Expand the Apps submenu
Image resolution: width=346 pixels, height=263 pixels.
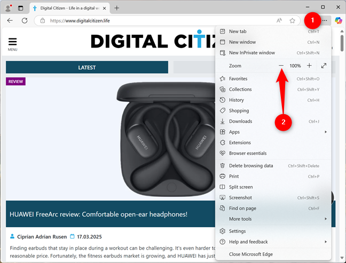(x=273, y=132)
